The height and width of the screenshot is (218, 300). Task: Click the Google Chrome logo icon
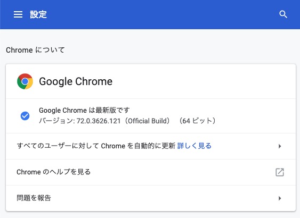pos(25,81)
